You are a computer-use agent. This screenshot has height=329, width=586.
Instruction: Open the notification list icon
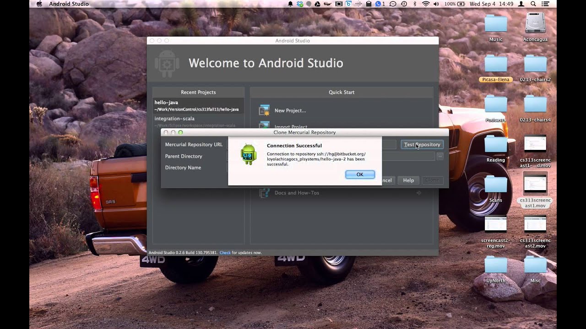(x=545, y=4)
